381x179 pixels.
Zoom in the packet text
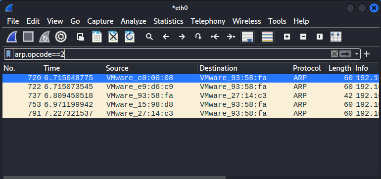pyautogui.click(x=287, y=37)
